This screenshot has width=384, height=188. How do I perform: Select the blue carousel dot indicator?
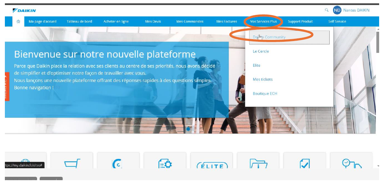click(188, 129)
